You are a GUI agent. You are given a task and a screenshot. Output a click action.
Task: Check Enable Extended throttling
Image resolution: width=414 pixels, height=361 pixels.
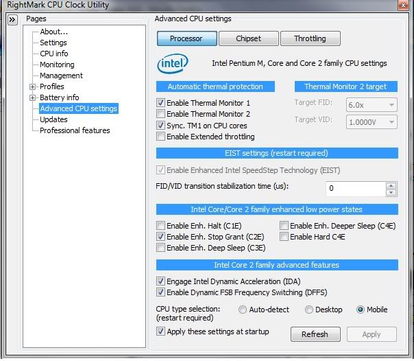(x=160, y=137)
